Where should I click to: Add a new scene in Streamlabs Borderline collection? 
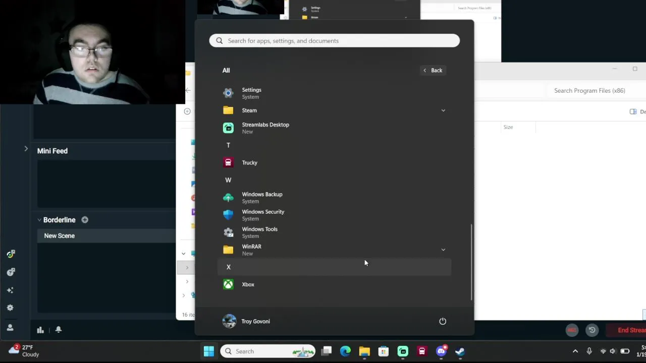[x=85, y=220]
